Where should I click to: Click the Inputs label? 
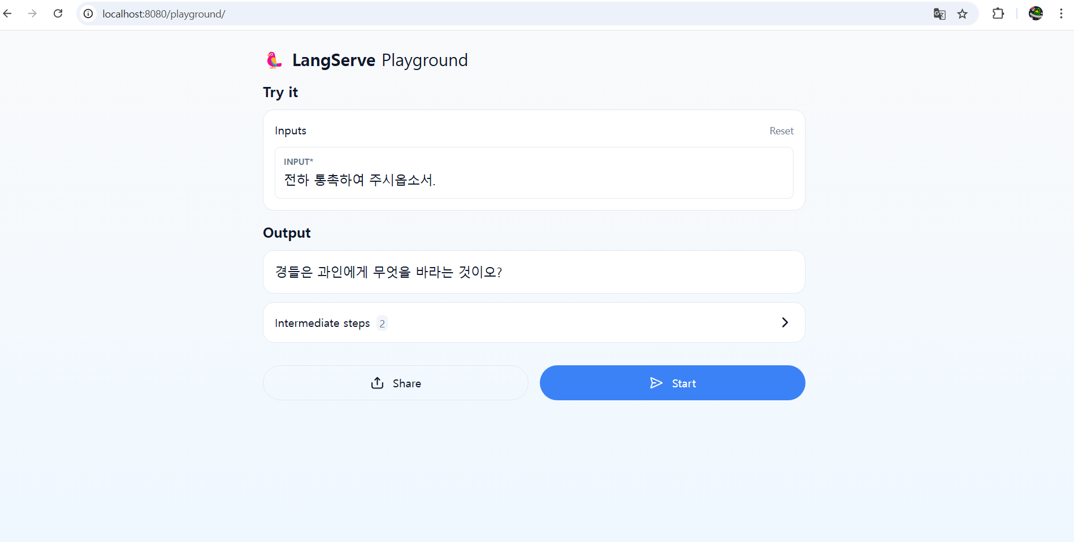[291, 131]
